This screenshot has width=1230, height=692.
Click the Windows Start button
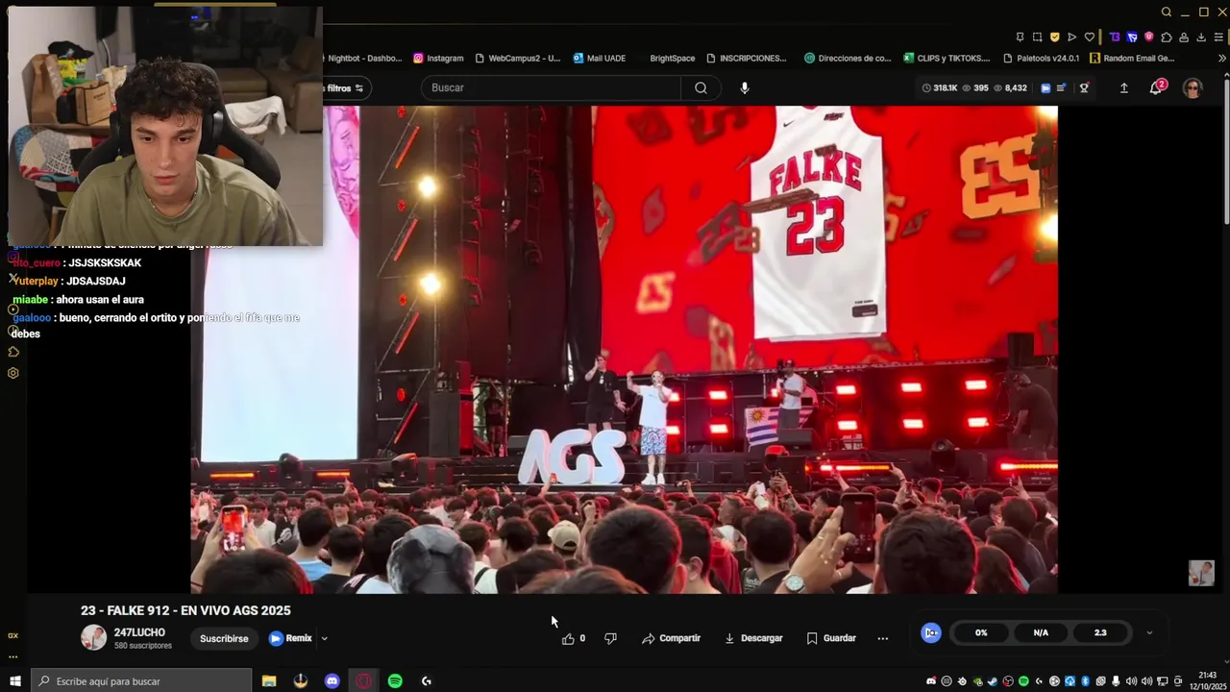pos(14,681)
